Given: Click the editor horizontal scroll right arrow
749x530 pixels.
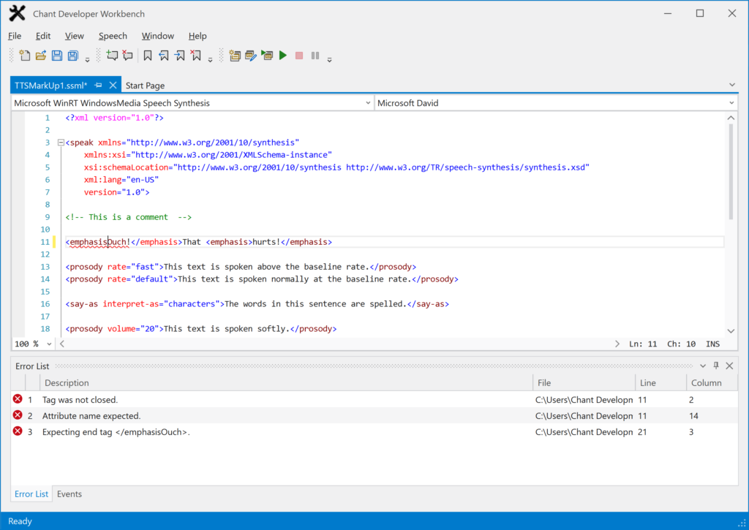Looking at the screenshot, I should pyautogui.click(x=617, y=344).
